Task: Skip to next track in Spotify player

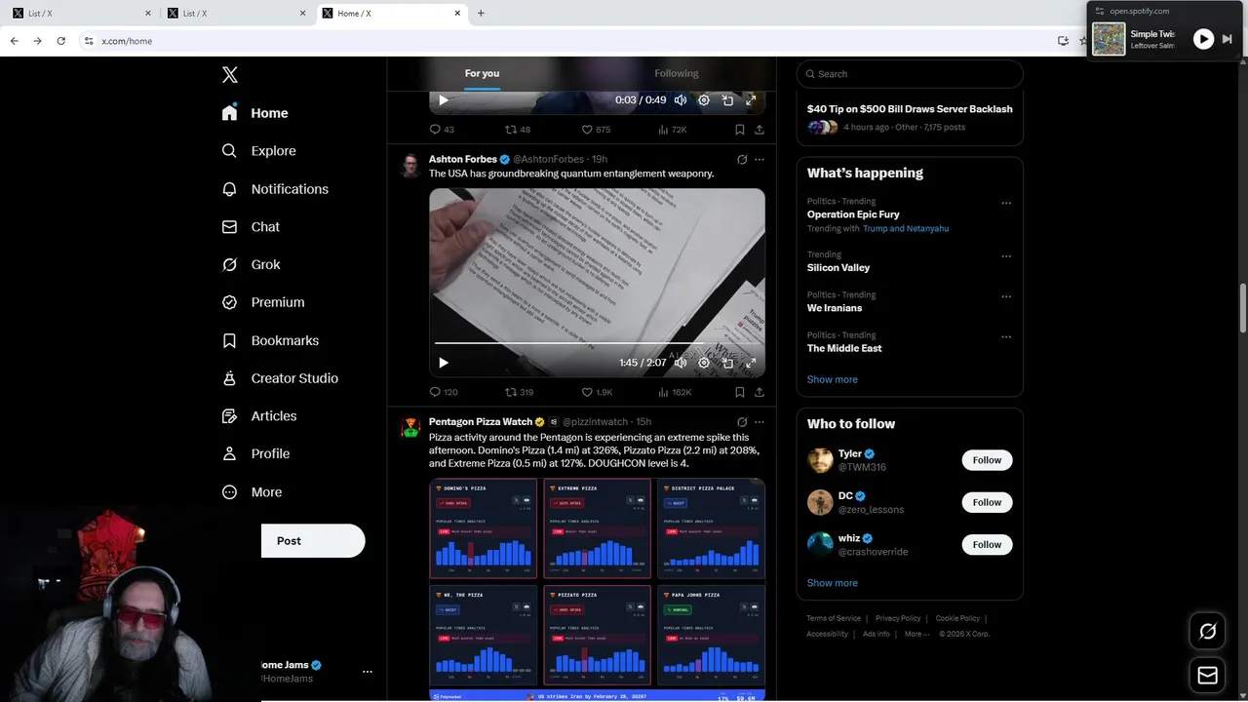Action: coord(1228,39)
